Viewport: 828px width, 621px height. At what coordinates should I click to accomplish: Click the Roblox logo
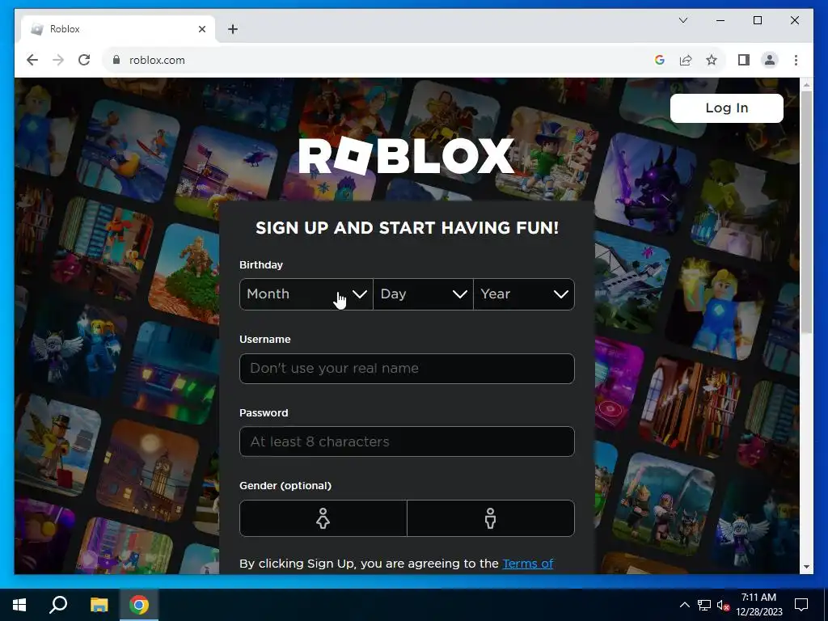pos(406,156)
